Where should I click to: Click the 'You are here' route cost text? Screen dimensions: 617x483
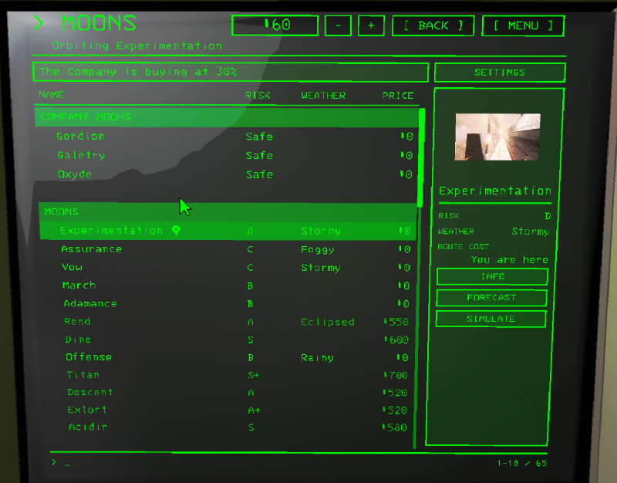(x=509, y=260)
